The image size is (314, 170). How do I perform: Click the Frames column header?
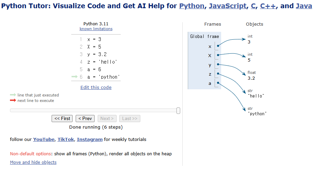point(213,24)
